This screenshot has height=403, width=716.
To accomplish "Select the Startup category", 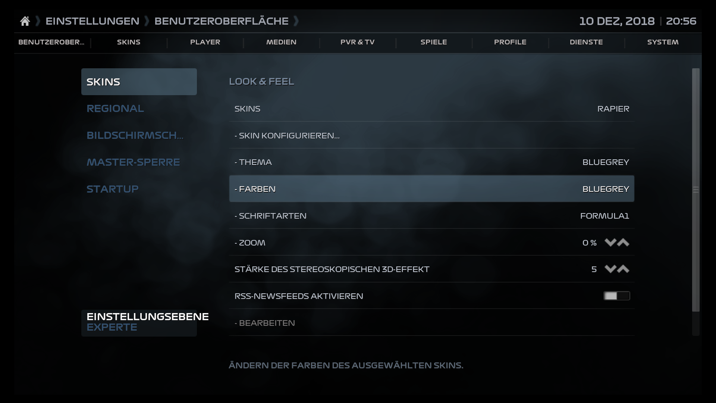I will click(139, 189).
